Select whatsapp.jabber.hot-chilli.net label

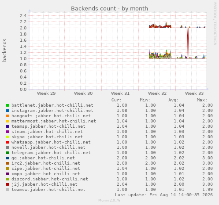tap(51, 142)
